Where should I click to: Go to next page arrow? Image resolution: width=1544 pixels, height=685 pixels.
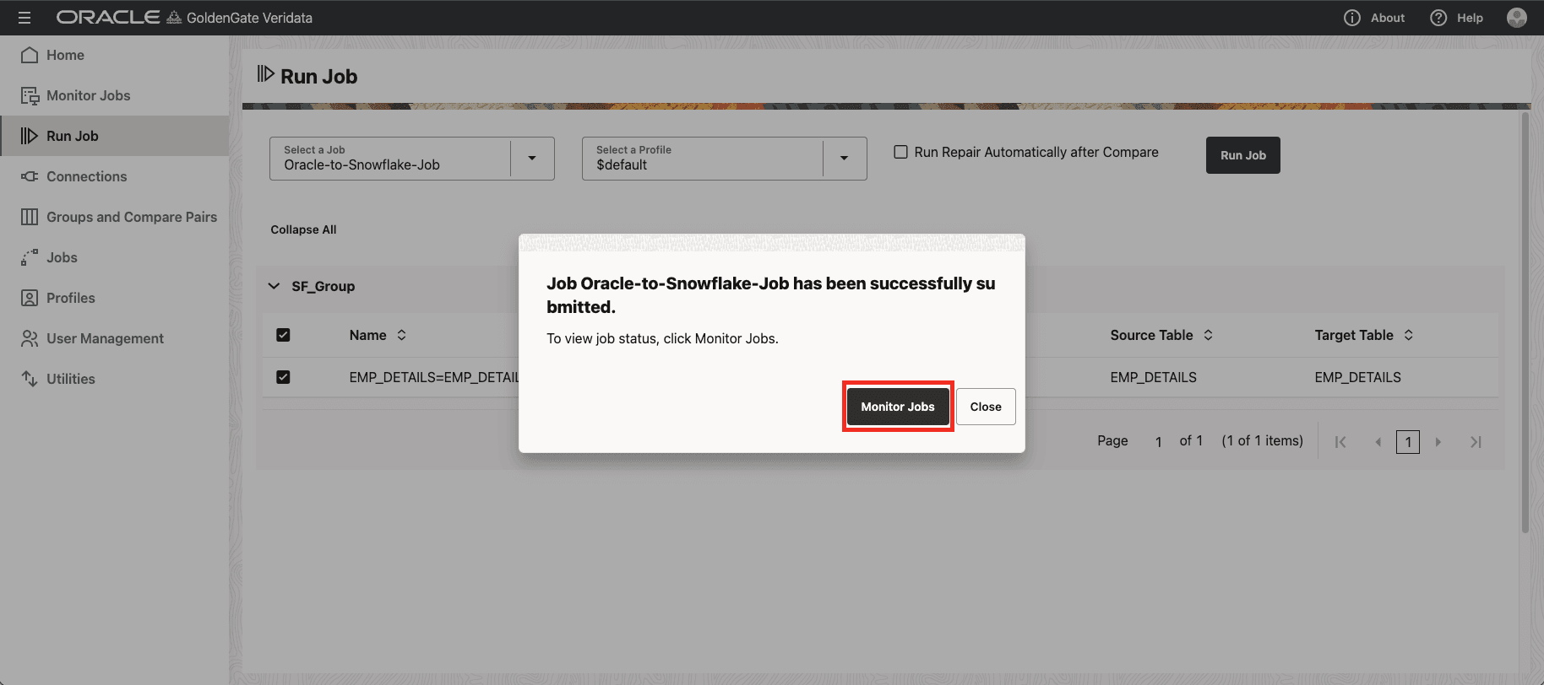tap(1438, 442)
